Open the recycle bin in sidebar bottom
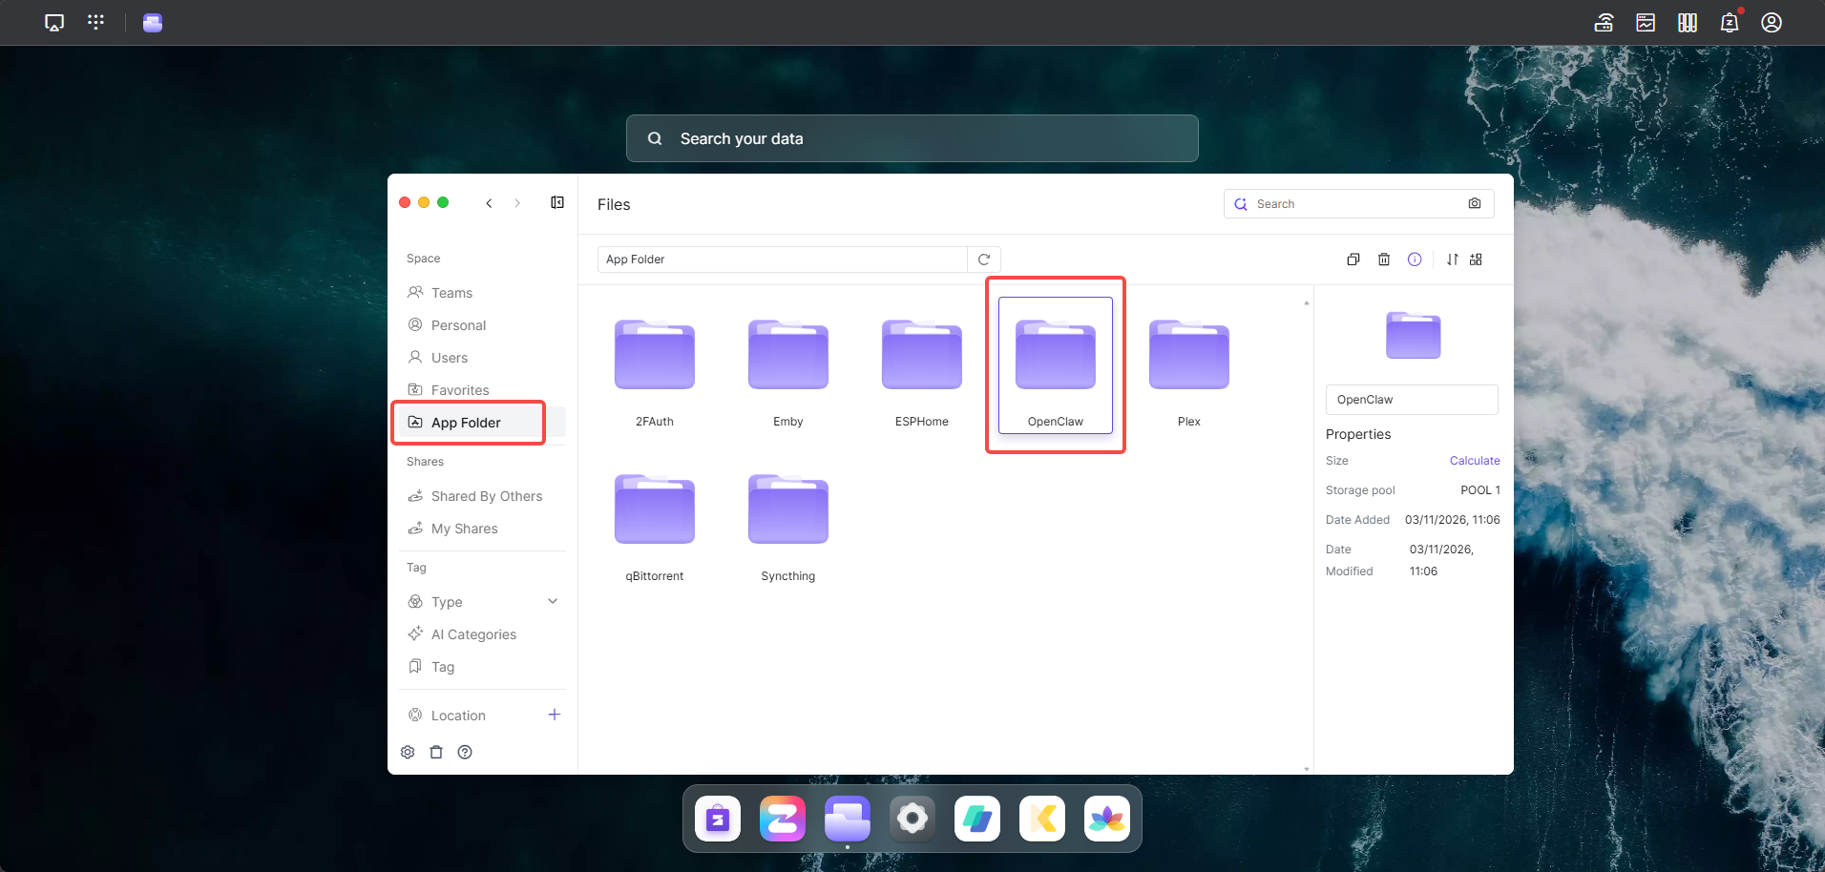This screenshot has height=872, width=1825. tap(436, 752)
